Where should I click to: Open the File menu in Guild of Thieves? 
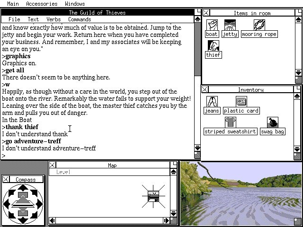(x=14, y=19)
